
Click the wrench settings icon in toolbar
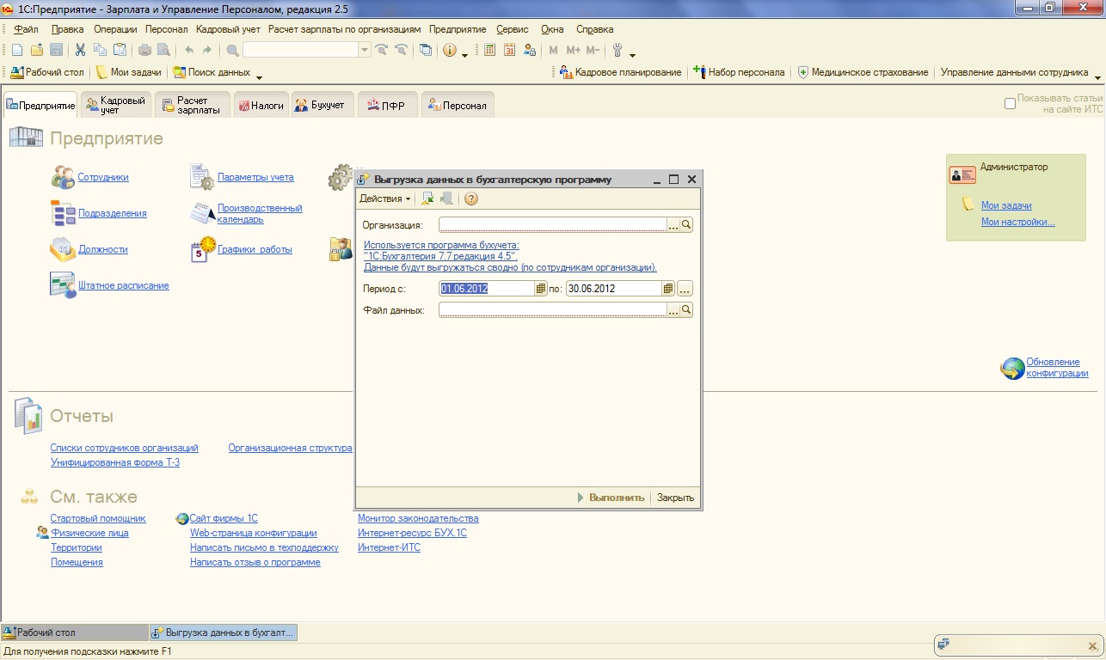tap(618, 50)
